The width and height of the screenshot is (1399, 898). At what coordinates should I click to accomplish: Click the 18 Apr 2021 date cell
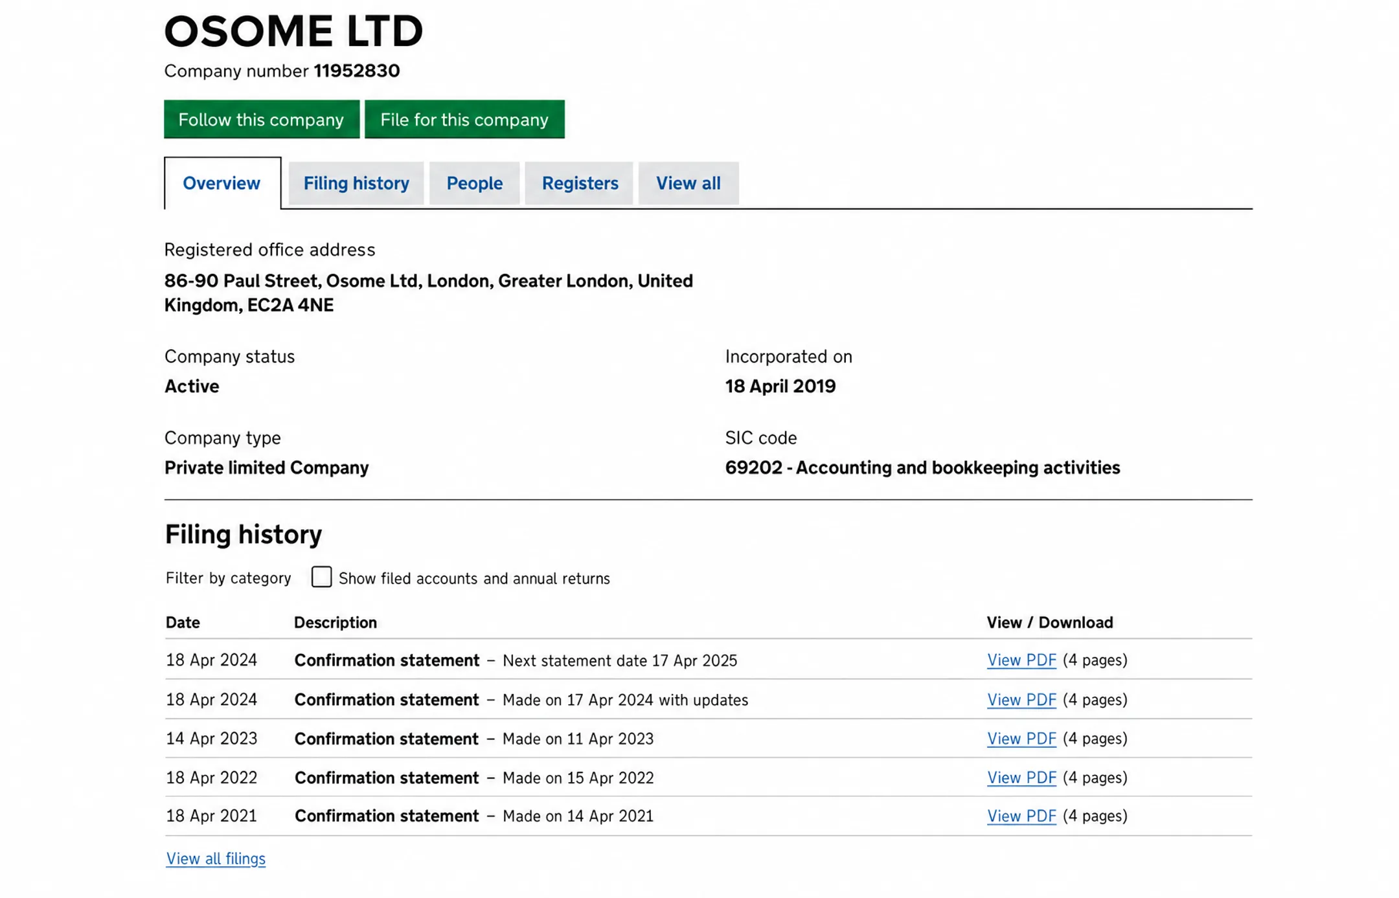pos(211,816)
